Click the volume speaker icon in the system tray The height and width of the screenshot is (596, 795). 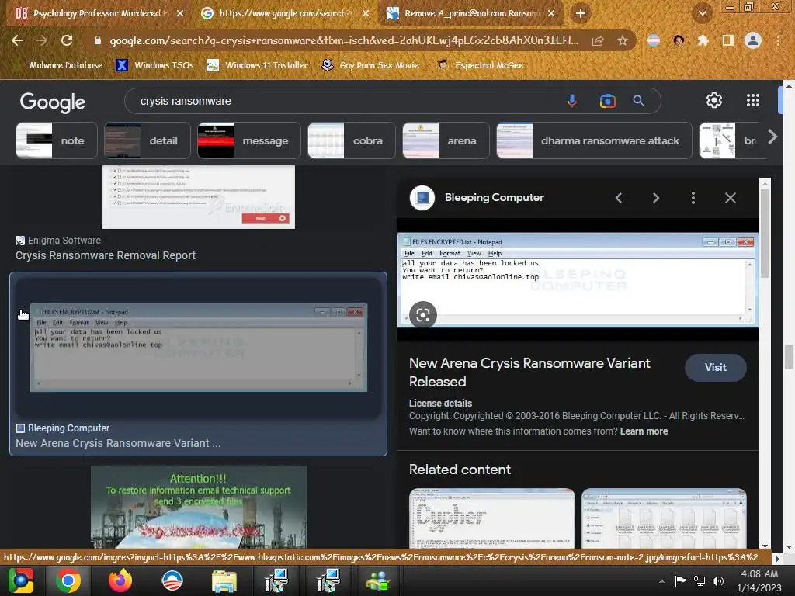[x=718, y=581]
